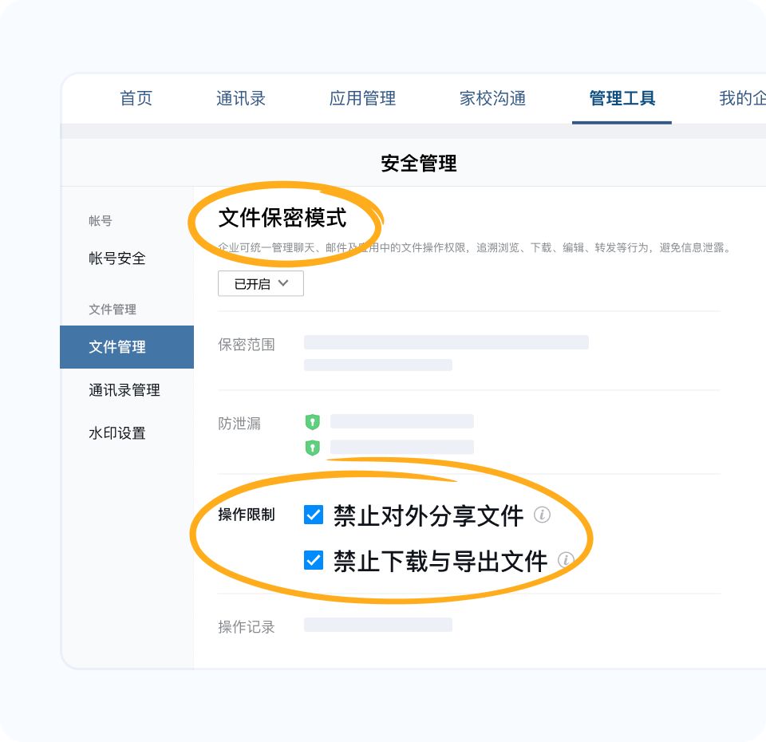This screenshot has height=742, width=766.
Task: Click the active 管理工具 tab
Action: tap(622, 98)
